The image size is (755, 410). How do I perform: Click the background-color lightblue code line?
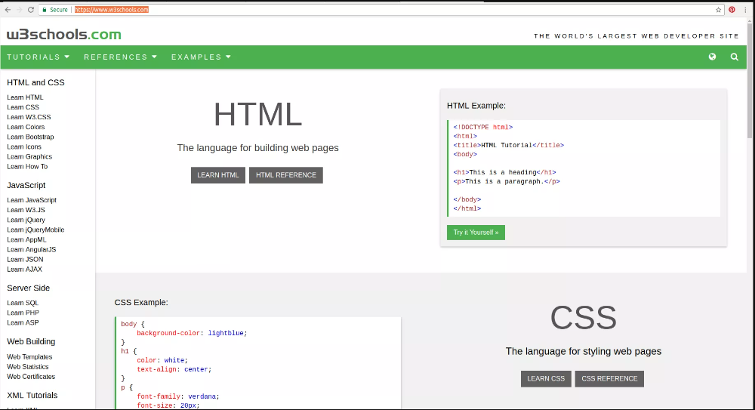[192, 333]
